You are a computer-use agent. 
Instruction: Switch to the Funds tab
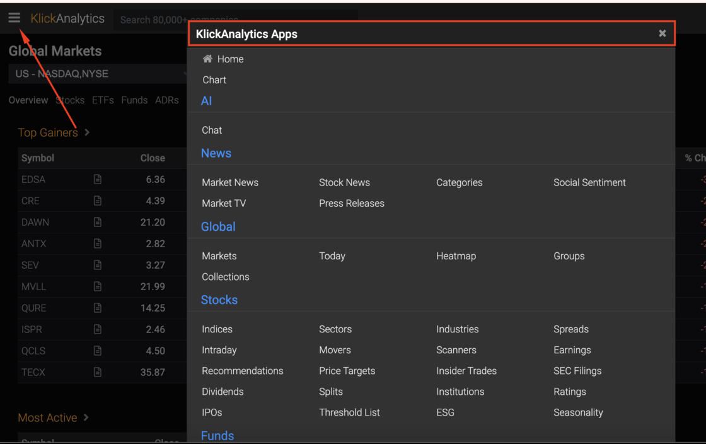134,100
